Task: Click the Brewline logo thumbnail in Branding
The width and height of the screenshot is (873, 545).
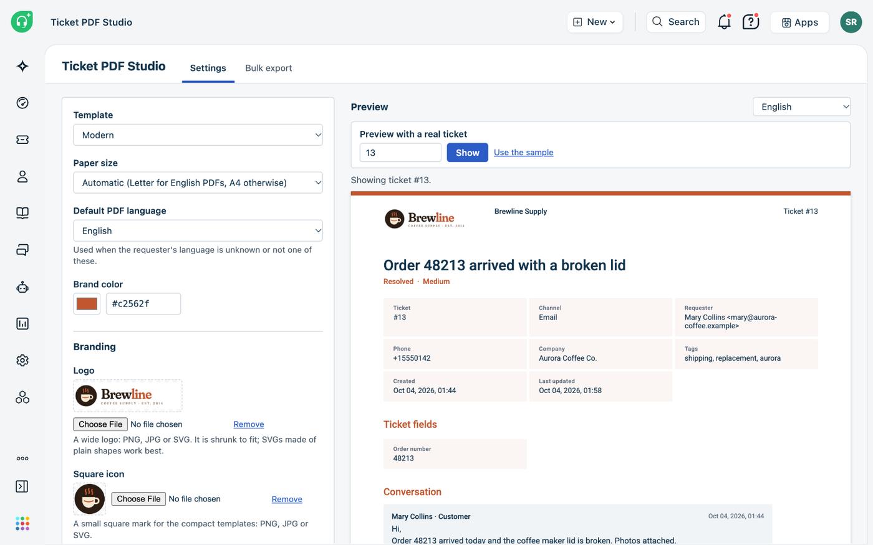Action: (128, 396)
